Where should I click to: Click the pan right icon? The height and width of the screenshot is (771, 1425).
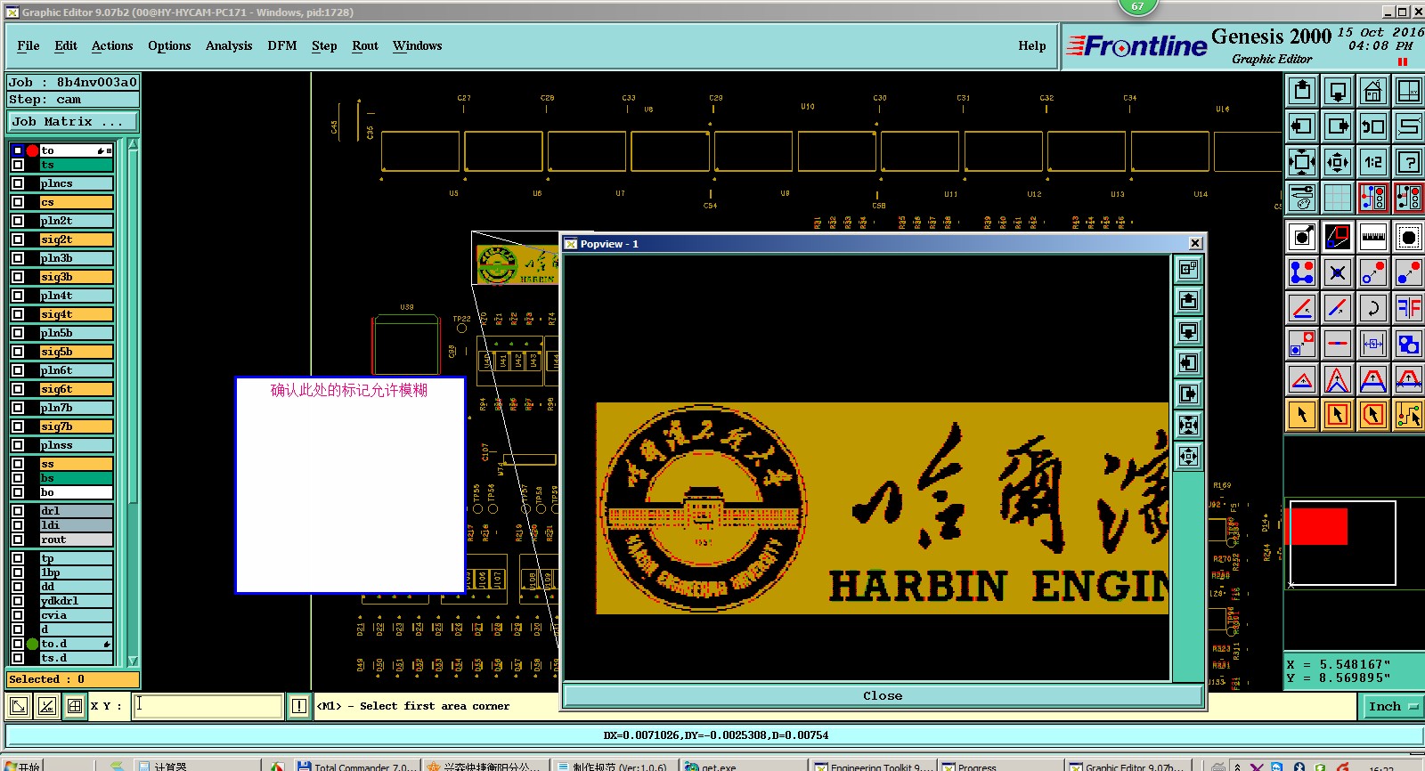coord(1338,126)
